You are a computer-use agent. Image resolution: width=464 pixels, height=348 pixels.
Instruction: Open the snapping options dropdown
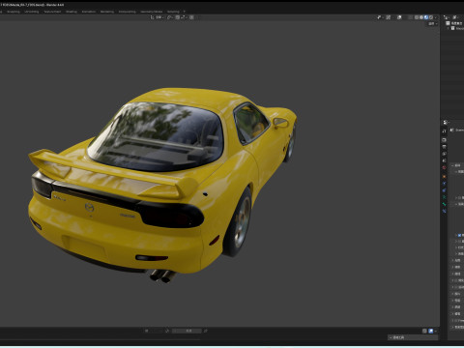pos(184,17)
